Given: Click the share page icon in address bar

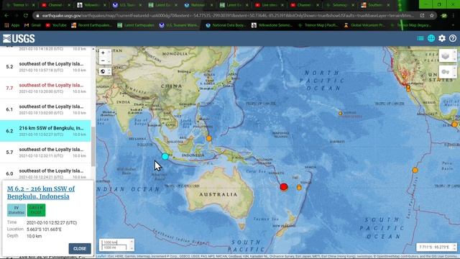Looking at the screenshot, I should [422, 16].
